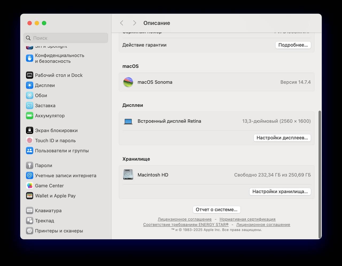Click the Клавиатура keyboard icon
Image resolution: width=342 pixels, height=266 pixels.
pos(30,210)
